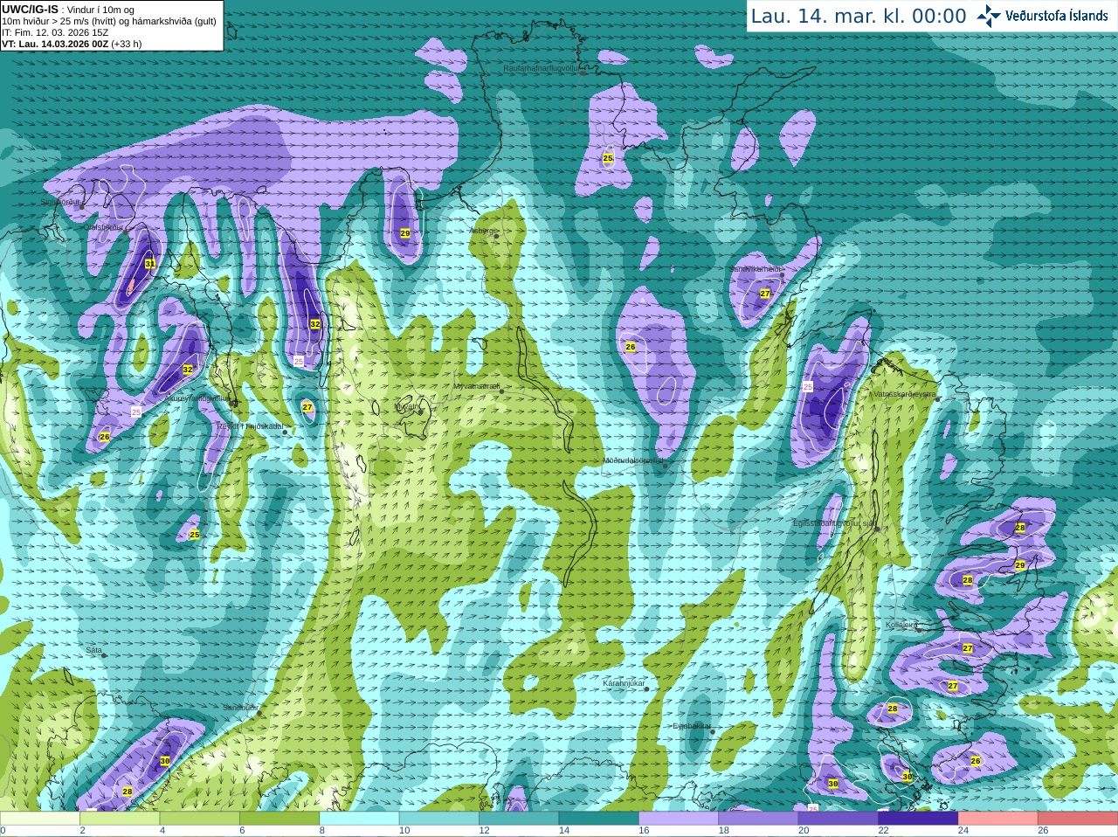Click the legend scale number 24
The width and height of the screenshot is (1118, 837).
coord(963,831)
